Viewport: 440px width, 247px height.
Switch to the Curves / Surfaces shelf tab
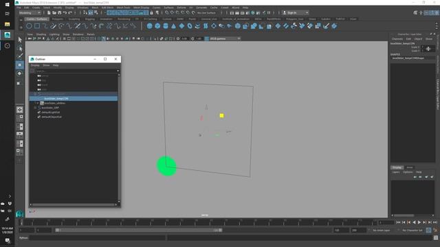click(36, 19)
